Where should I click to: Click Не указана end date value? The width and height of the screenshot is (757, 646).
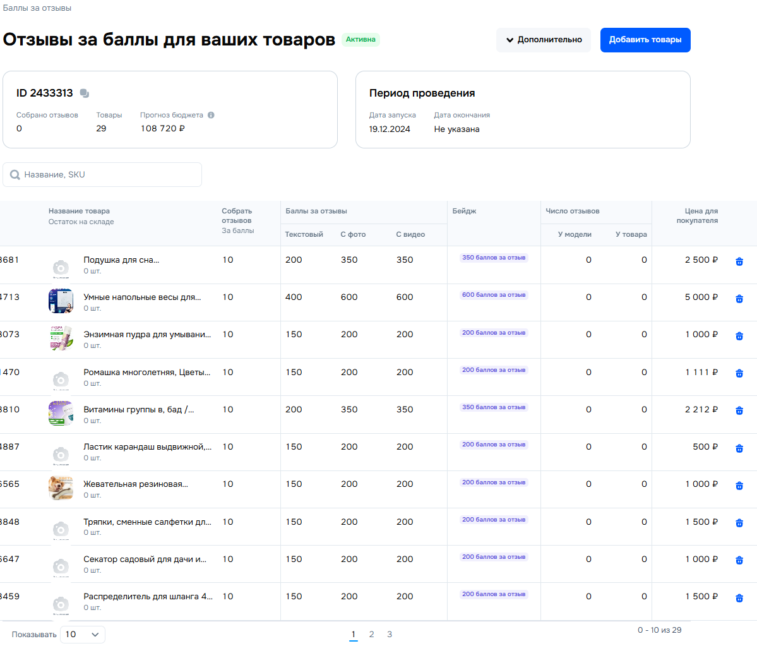[x=456, y=129]
